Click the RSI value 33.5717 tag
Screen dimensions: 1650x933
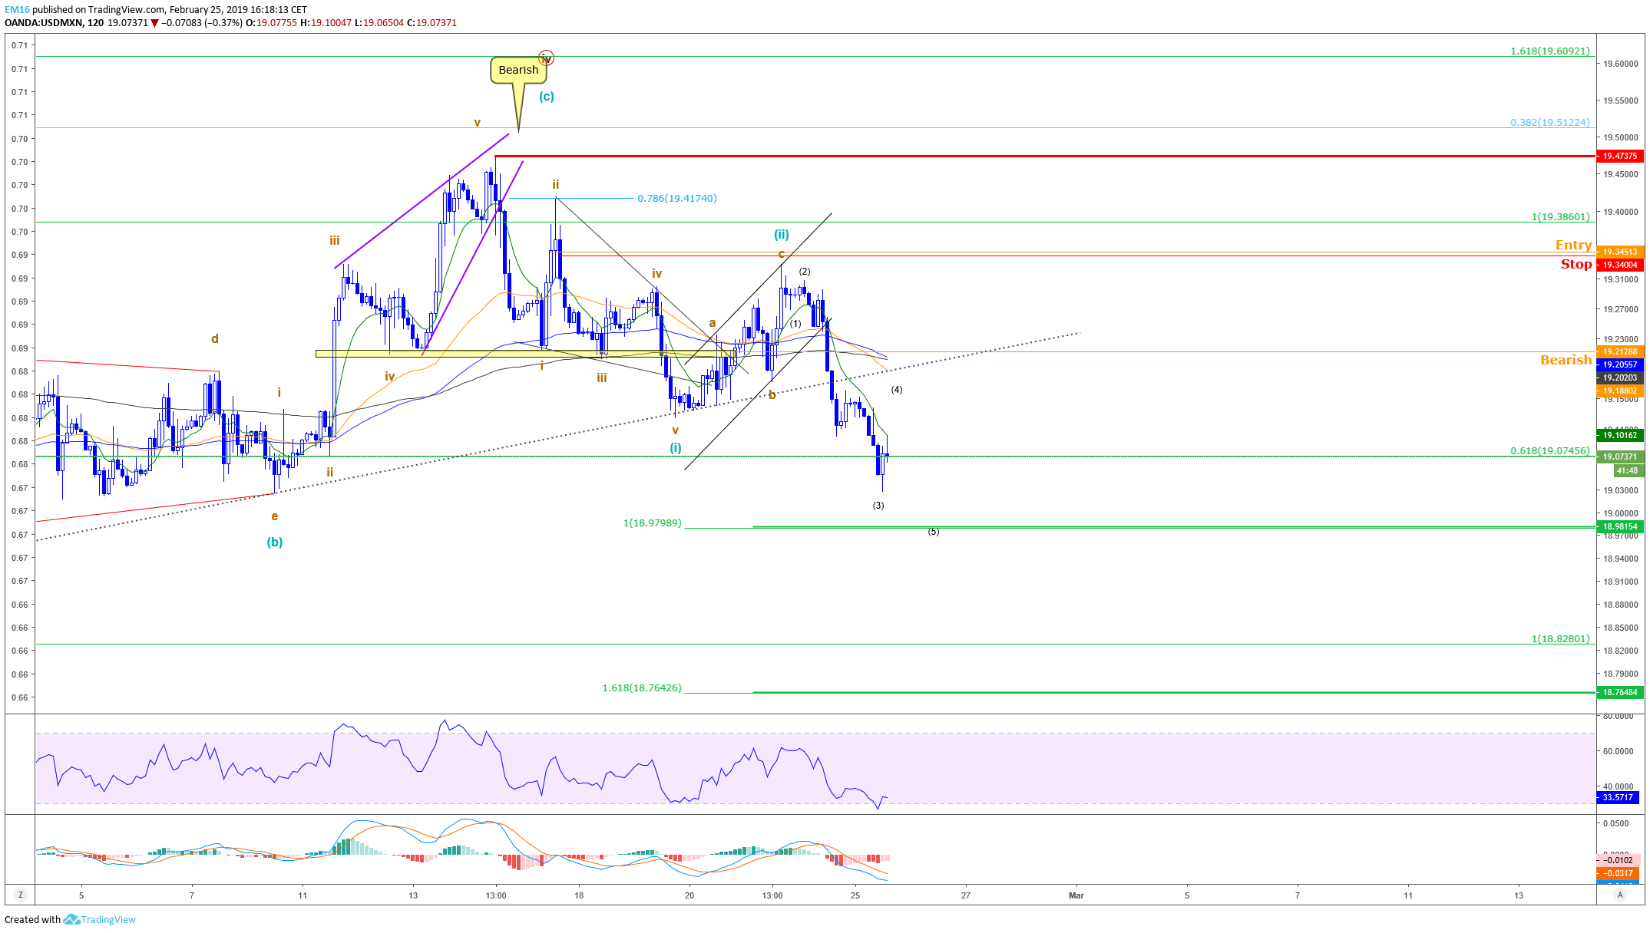click(x=1618, y=797)
